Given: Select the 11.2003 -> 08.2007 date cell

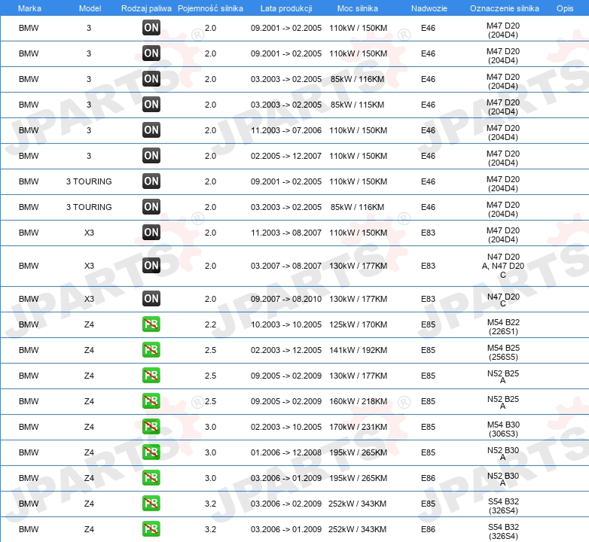Looking at the screenshot, I should (286, 233).
